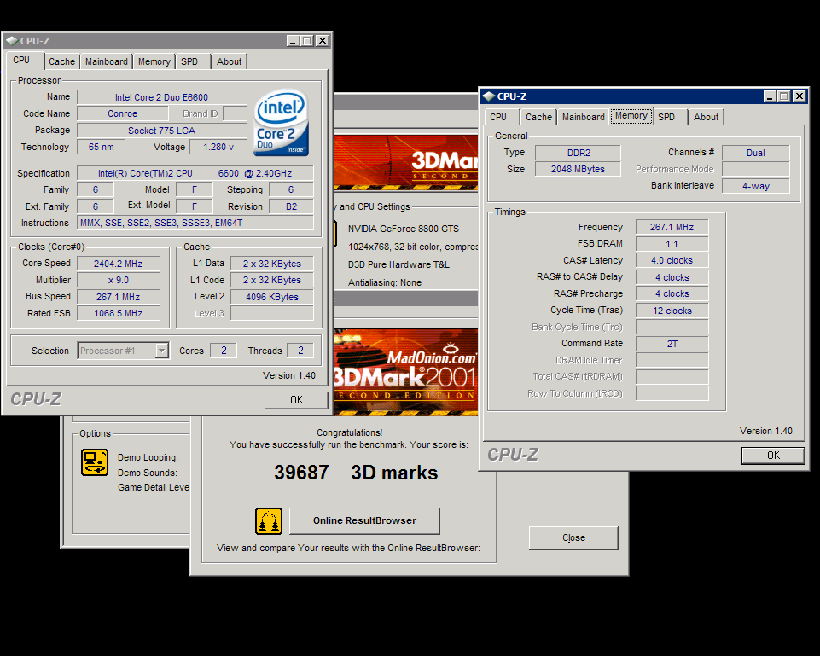Click OK in the right CPU-Z window

tap(773, 456)
